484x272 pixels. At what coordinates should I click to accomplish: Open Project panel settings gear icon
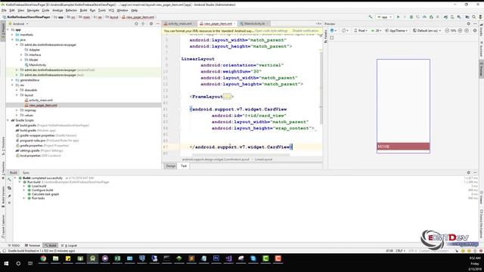[151, 23]
